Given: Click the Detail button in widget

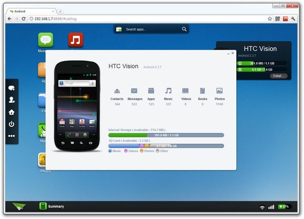Looking at the screenshot, I should 279,76.
